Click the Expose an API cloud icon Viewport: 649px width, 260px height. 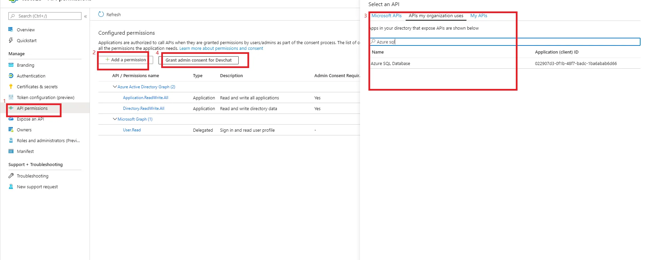[x=11, y=119]
